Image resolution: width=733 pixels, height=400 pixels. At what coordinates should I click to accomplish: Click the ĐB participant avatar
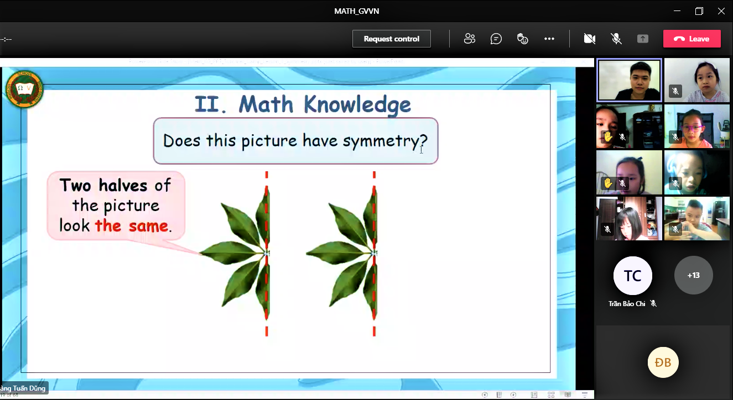(663, 362)
